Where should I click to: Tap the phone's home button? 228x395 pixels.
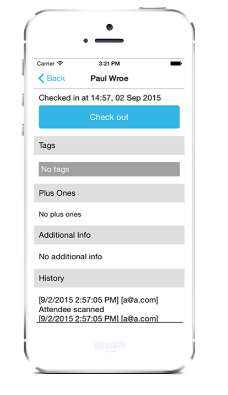110,345
